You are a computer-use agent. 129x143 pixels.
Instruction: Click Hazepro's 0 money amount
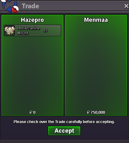coord(34,112)
